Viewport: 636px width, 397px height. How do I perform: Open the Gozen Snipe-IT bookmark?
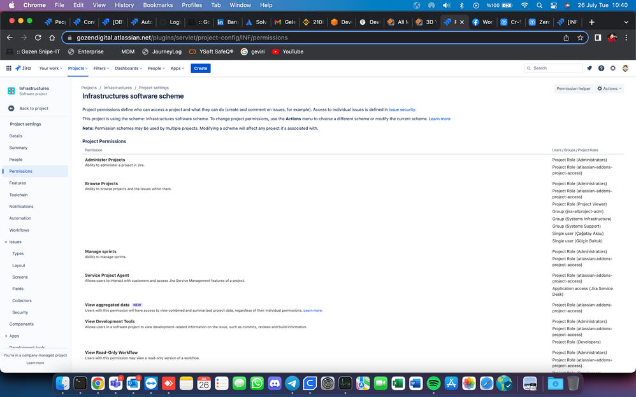point(33,52)
